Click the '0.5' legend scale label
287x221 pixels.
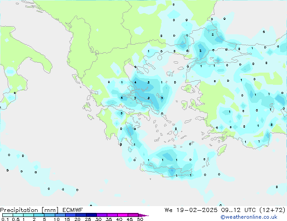click(x=16, y=219)
